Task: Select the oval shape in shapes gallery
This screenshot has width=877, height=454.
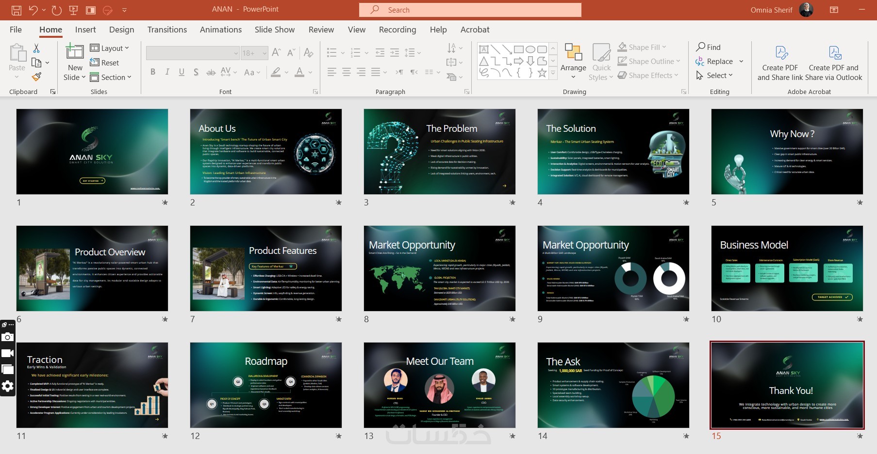Action: point(530,49)
